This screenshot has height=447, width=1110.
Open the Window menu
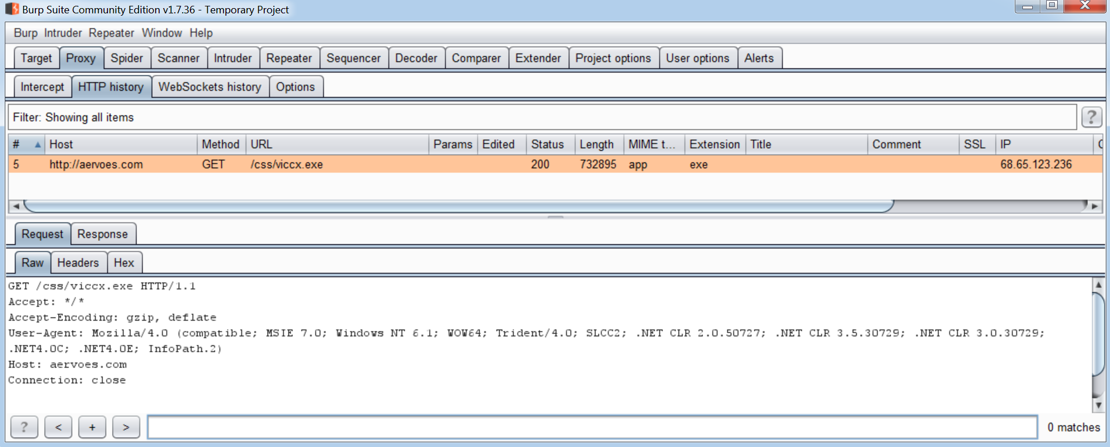[x=162, y=33]
